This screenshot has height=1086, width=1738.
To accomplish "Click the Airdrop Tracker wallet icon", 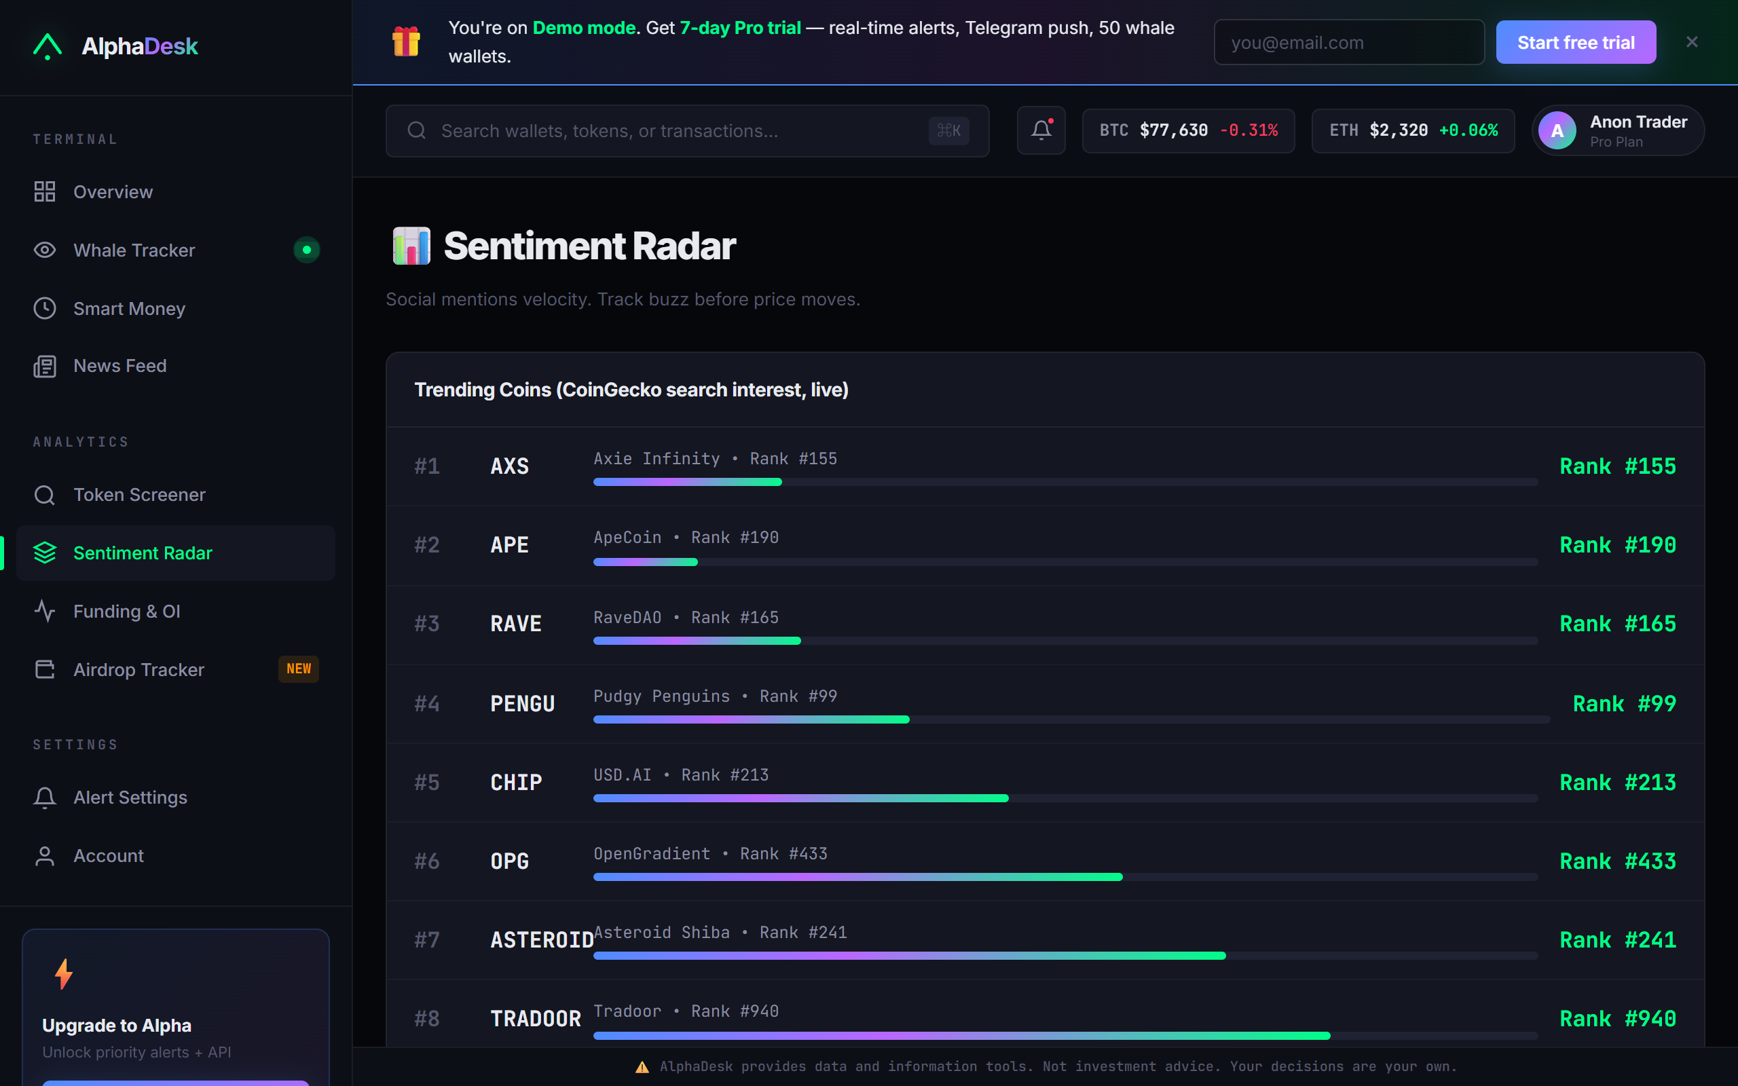I will 45,669.
